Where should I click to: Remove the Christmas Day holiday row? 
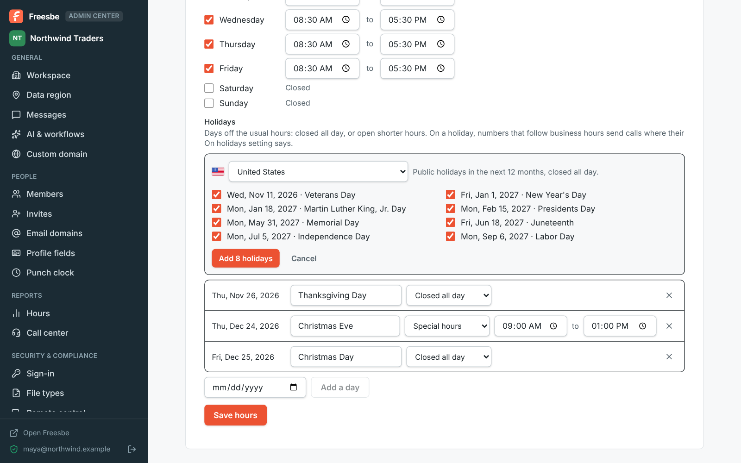pyautogui.click(x=669, y=357)
